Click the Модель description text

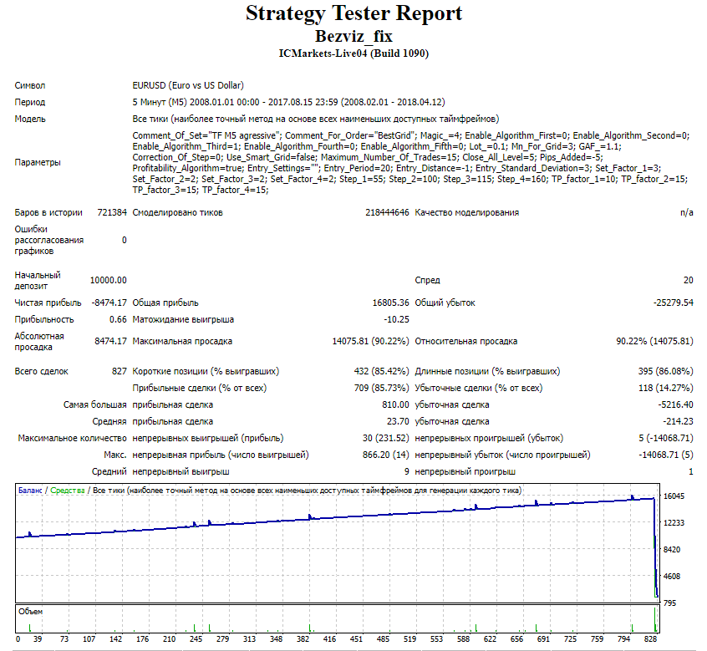click(316, 119)
